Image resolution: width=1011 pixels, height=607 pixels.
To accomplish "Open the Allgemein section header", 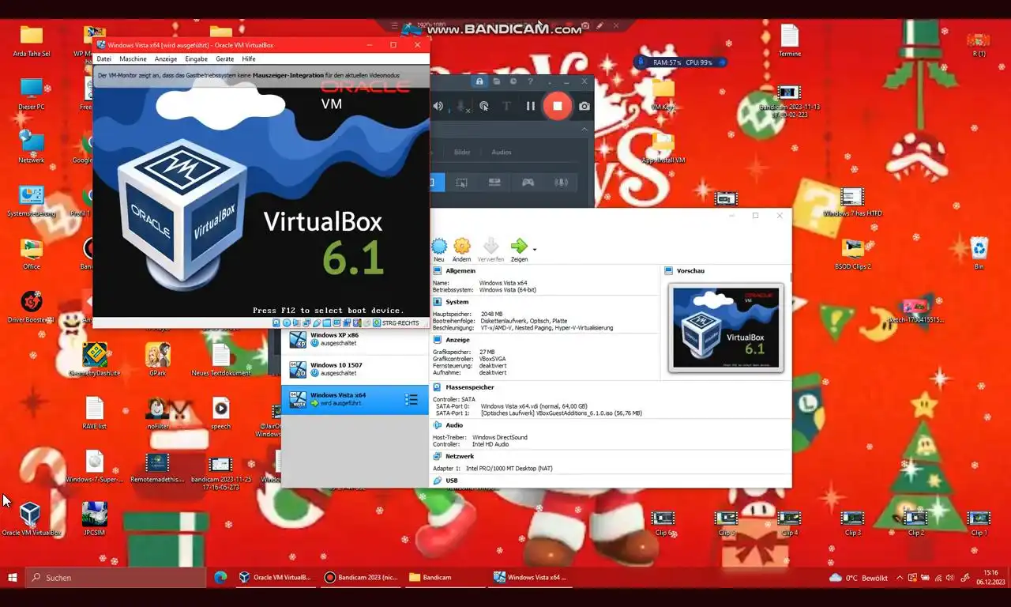I will click(460, 271).
